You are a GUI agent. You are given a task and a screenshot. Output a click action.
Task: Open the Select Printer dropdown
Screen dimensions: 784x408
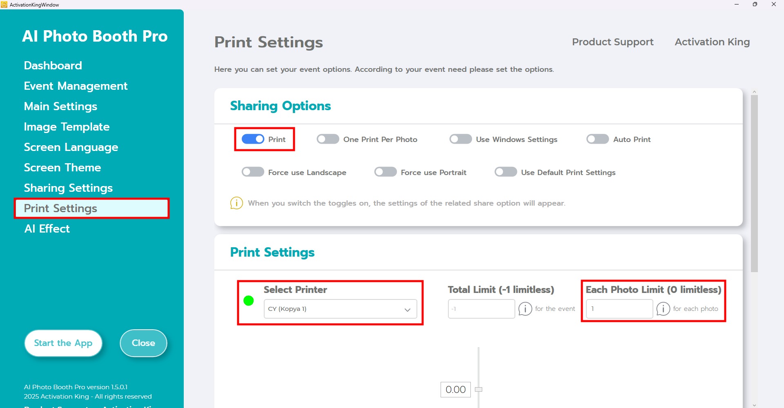[340, 309]
